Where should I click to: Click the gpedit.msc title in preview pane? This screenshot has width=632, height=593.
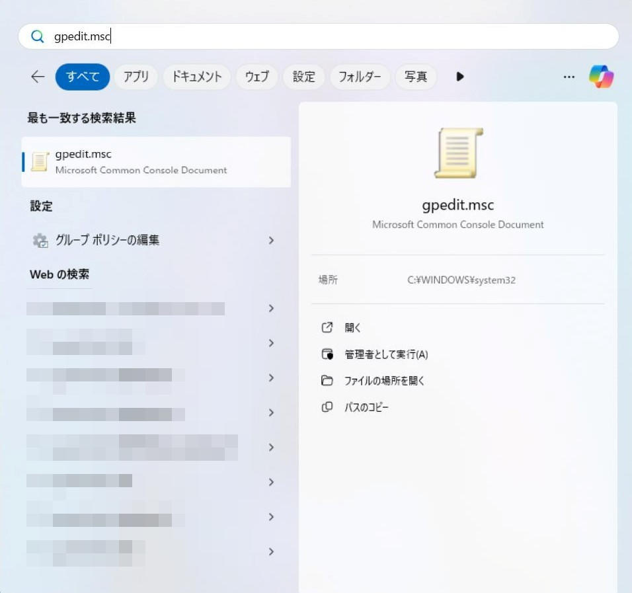pos(458,205)
